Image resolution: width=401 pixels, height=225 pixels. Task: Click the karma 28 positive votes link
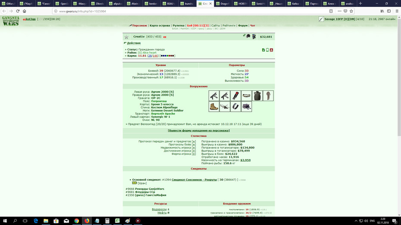pos(150,55)
